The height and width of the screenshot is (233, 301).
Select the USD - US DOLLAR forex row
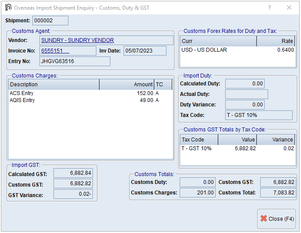[x=237, y=50]
